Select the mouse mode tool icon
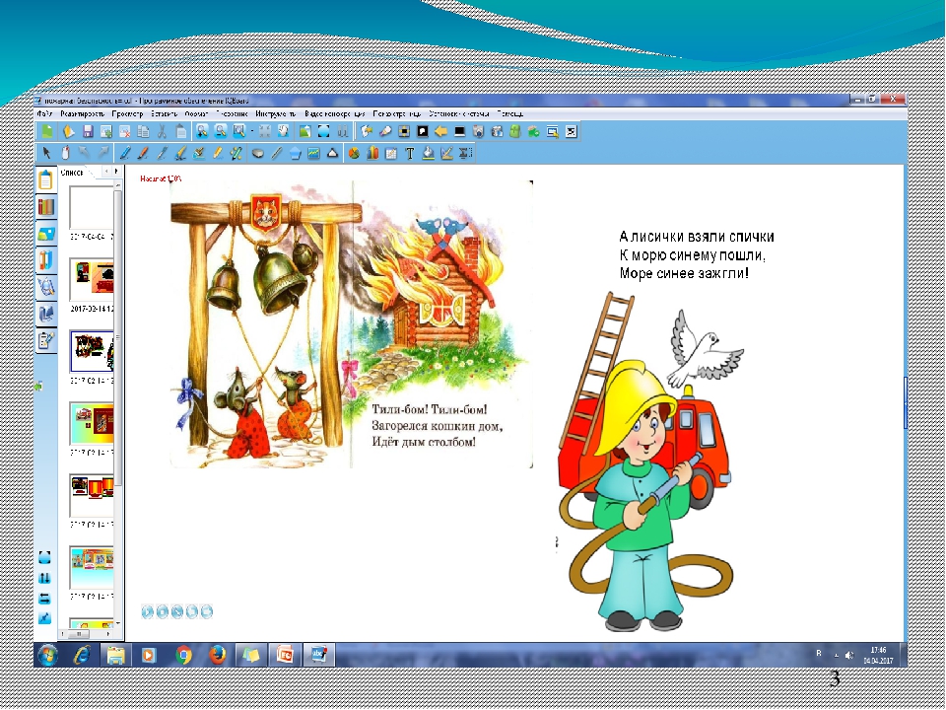This screenshot has width=946, height=710. [66, 153]
